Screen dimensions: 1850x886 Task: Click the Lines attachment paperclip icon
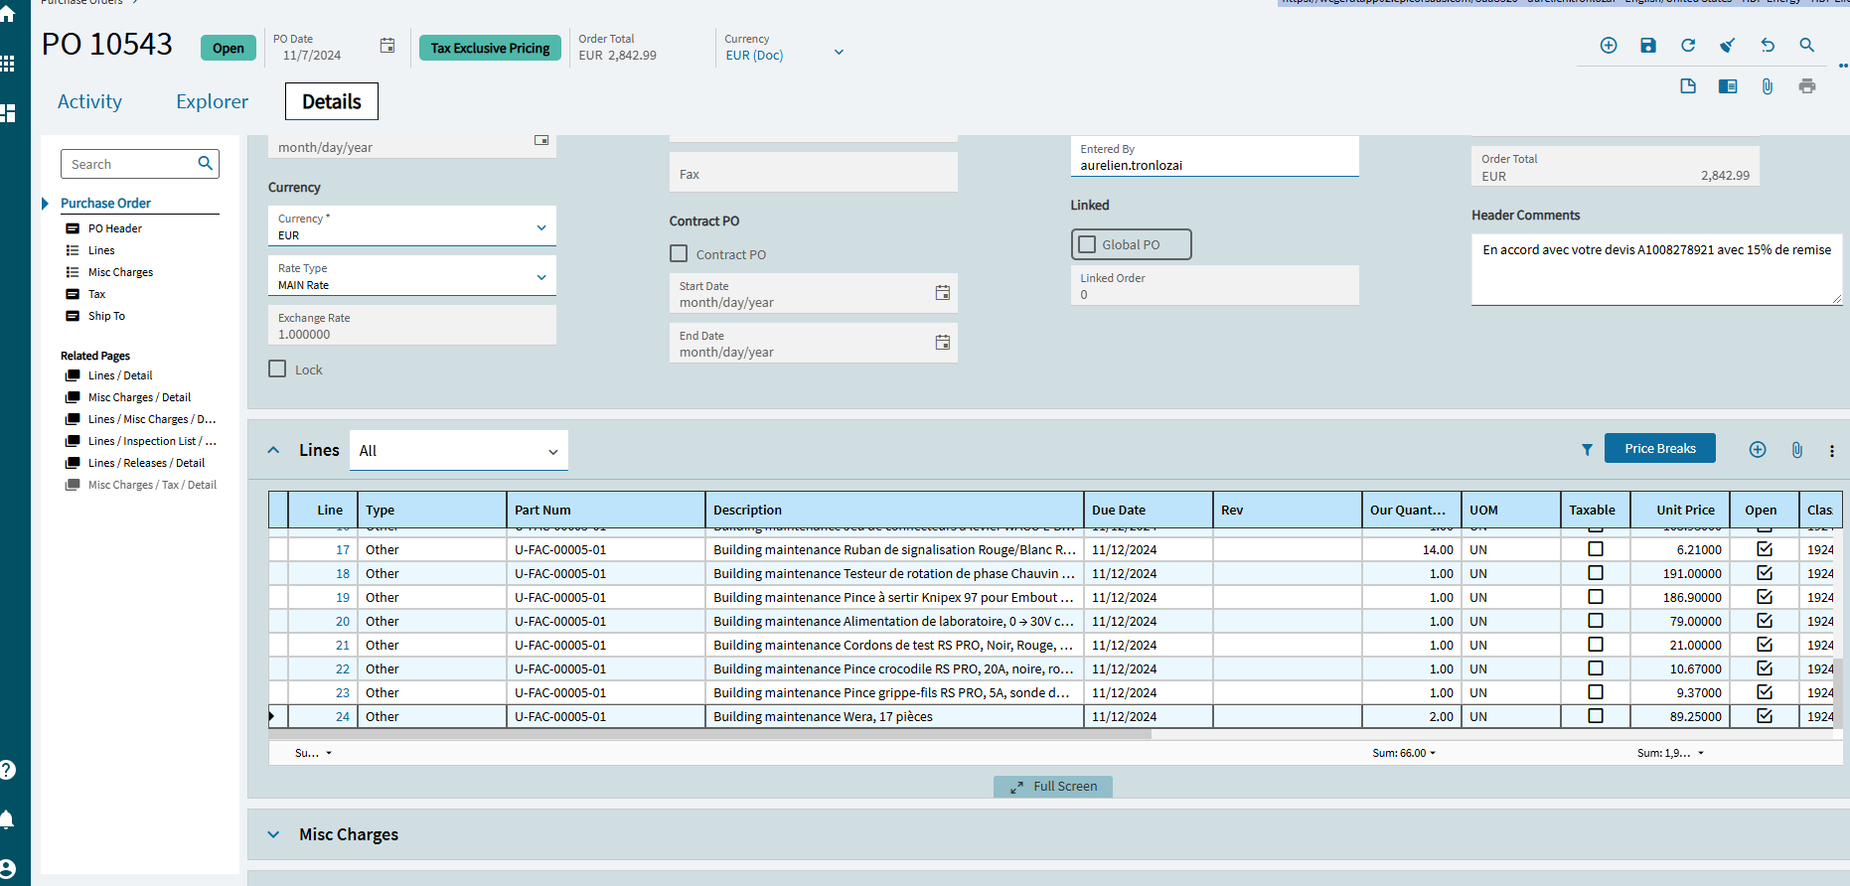pyautogui.click(x=1797, y=450)
